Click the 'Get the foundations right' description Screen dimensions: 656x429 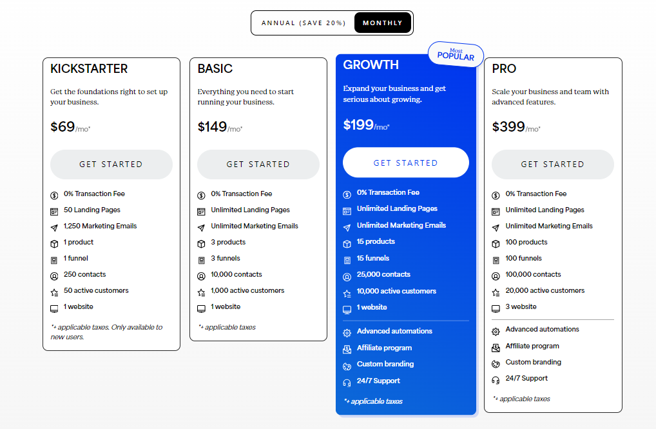click(109, 97)
